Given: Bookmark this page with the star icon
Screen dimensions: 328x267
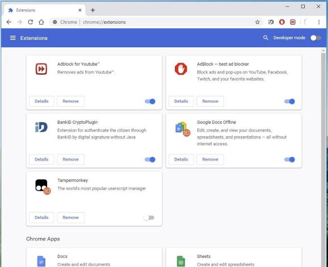Looking at the screenshot, I should (258, 22).
